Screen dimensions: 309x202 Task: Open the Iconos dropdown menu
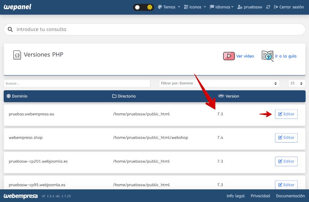(x=195, y=7)
